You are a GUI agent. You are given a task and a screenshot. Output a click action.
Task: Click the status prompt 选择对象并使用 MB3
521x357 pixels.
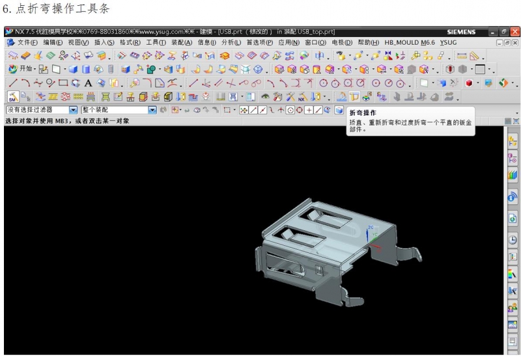(68, 121)
